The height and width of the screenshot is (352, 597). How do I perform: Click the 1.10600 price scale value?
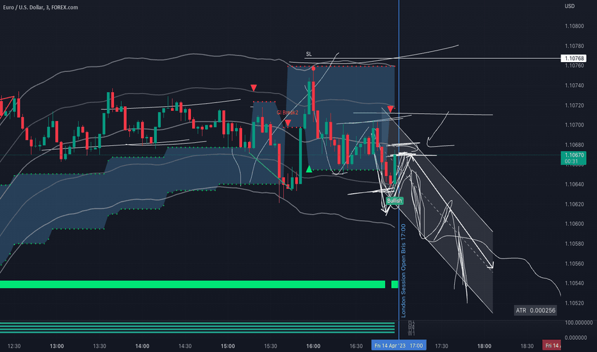pos(574,224)
